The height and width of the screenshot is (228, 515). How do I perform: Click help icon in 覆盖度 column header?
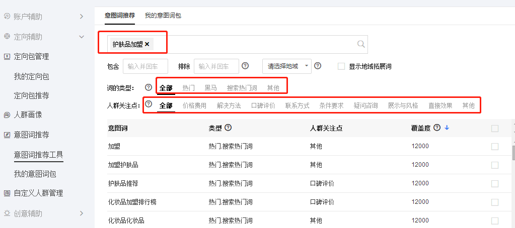[x=437, y=128]
